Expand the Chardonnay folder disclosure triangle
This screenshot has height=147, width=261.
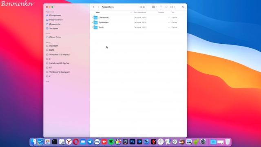(x=93, y=18)
